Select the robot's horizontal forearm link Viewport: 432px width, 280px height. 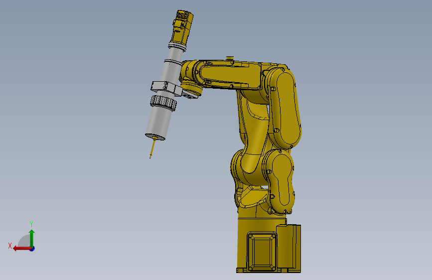tap(230, 74)
